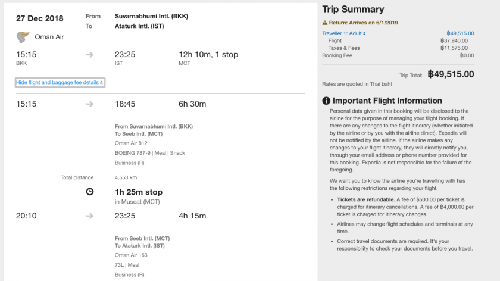This screenshot has height=281, width=500.
Task: Click the Oman Air 812 flight number text
Action: (x=131, y=143)
